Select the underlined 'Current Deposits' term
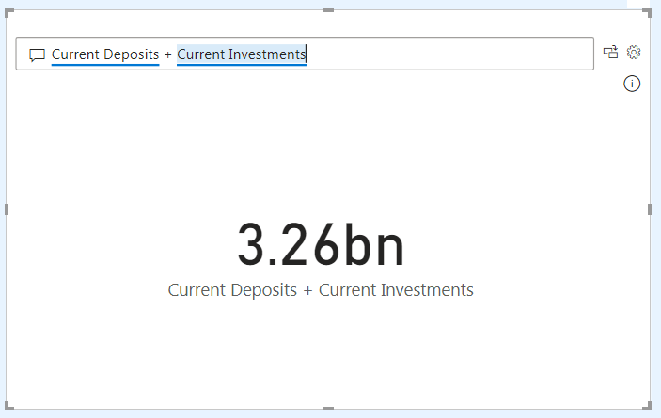This screenshot has height=418, width=661. click(105, 54)
